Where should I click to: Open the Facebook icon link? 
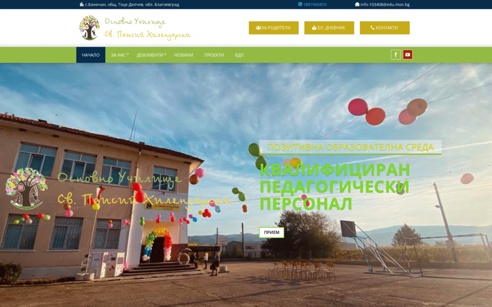(x=395, y=55)
